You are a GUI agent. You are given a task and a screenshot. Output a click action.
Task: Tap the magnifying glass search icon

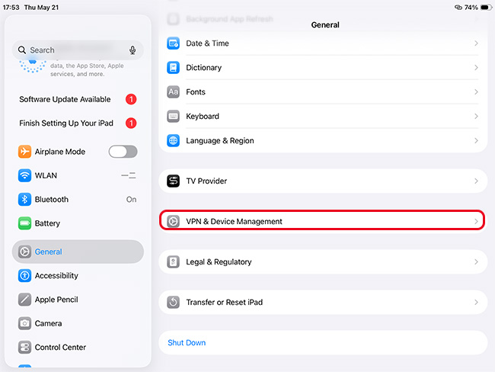coord(22,50)
